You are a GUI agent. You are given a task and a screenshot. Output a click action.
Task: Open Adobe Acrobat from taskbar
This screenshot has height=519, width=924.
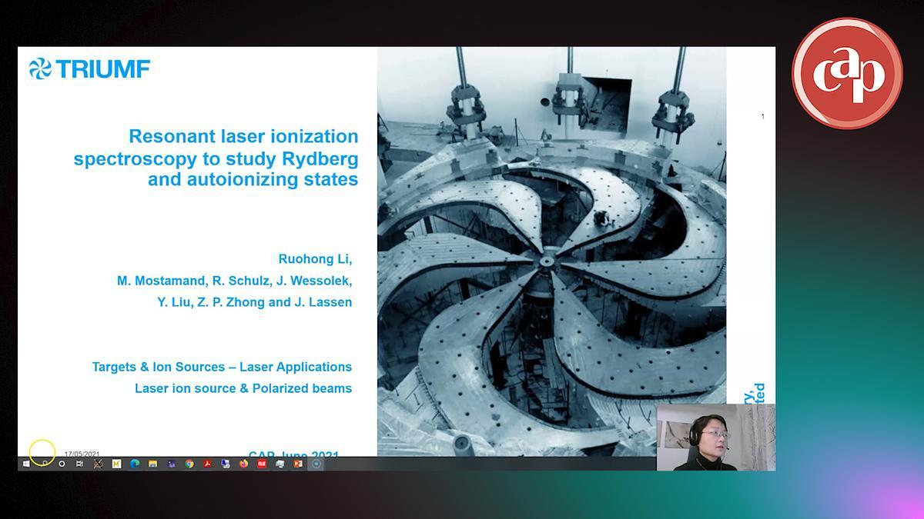coord(207,464)
